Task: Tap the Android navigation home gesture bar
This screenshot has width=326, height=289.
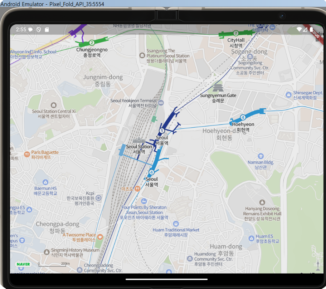Action: pyautogui.click(x=166, y=279)
